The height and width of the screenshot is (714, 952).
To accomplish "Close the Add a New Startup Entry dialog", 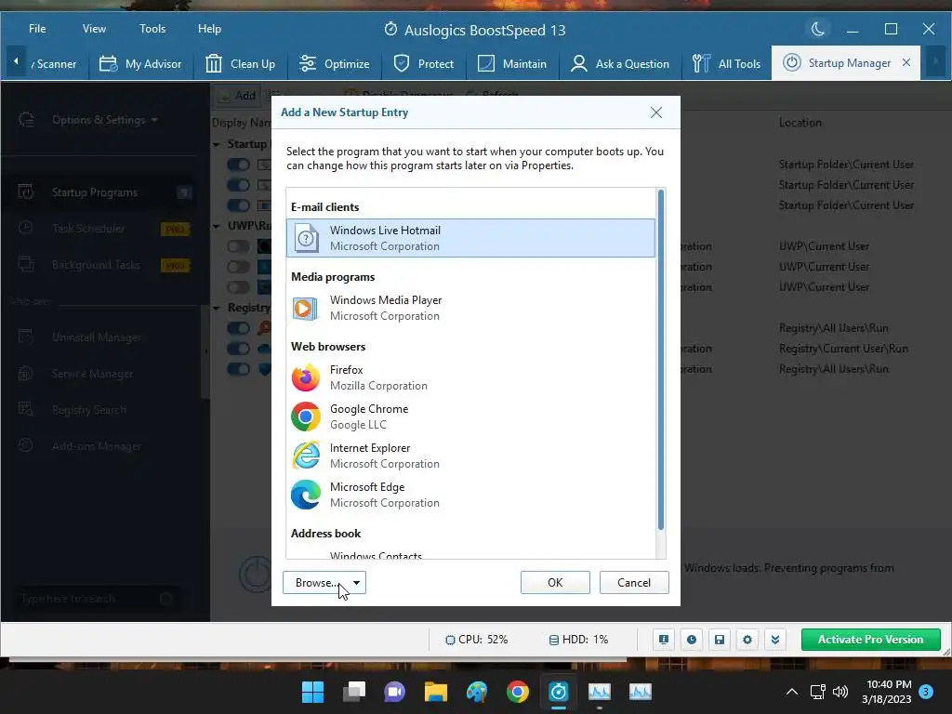I will (x=655, y=112).
